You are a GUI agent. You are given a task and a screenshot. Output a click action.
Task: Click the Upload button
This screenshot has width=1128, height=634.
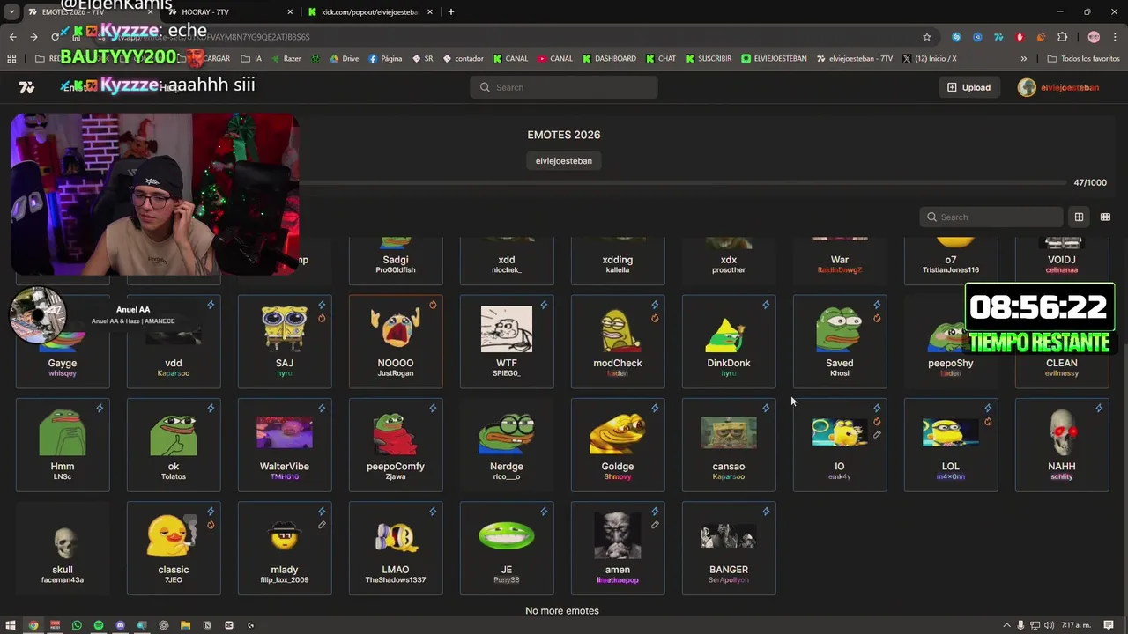tap(968, 87)
